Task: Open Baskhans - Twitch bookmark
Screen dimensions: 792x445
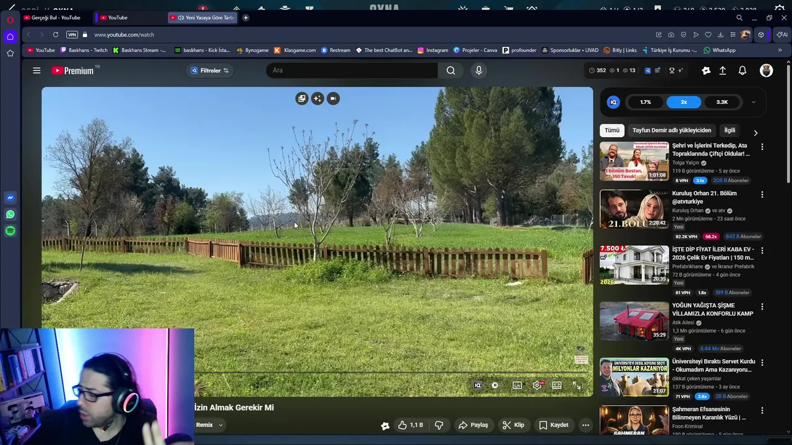Action: [x=84, y=50]
